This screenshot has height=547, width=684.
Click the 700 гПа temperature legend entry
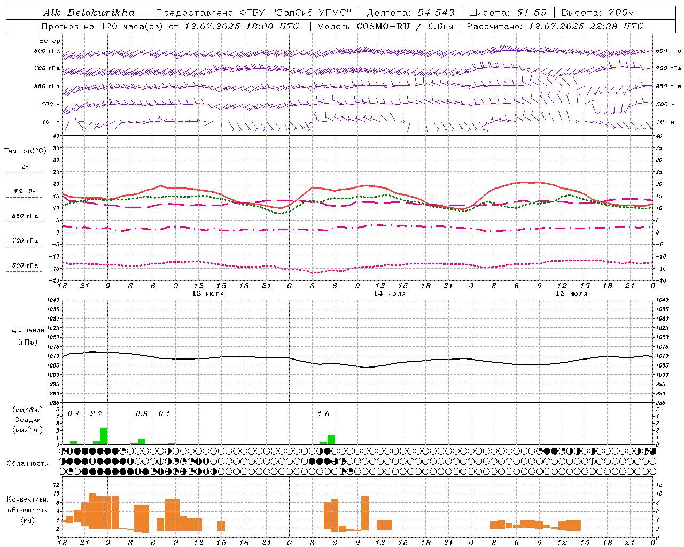[25, 241]
